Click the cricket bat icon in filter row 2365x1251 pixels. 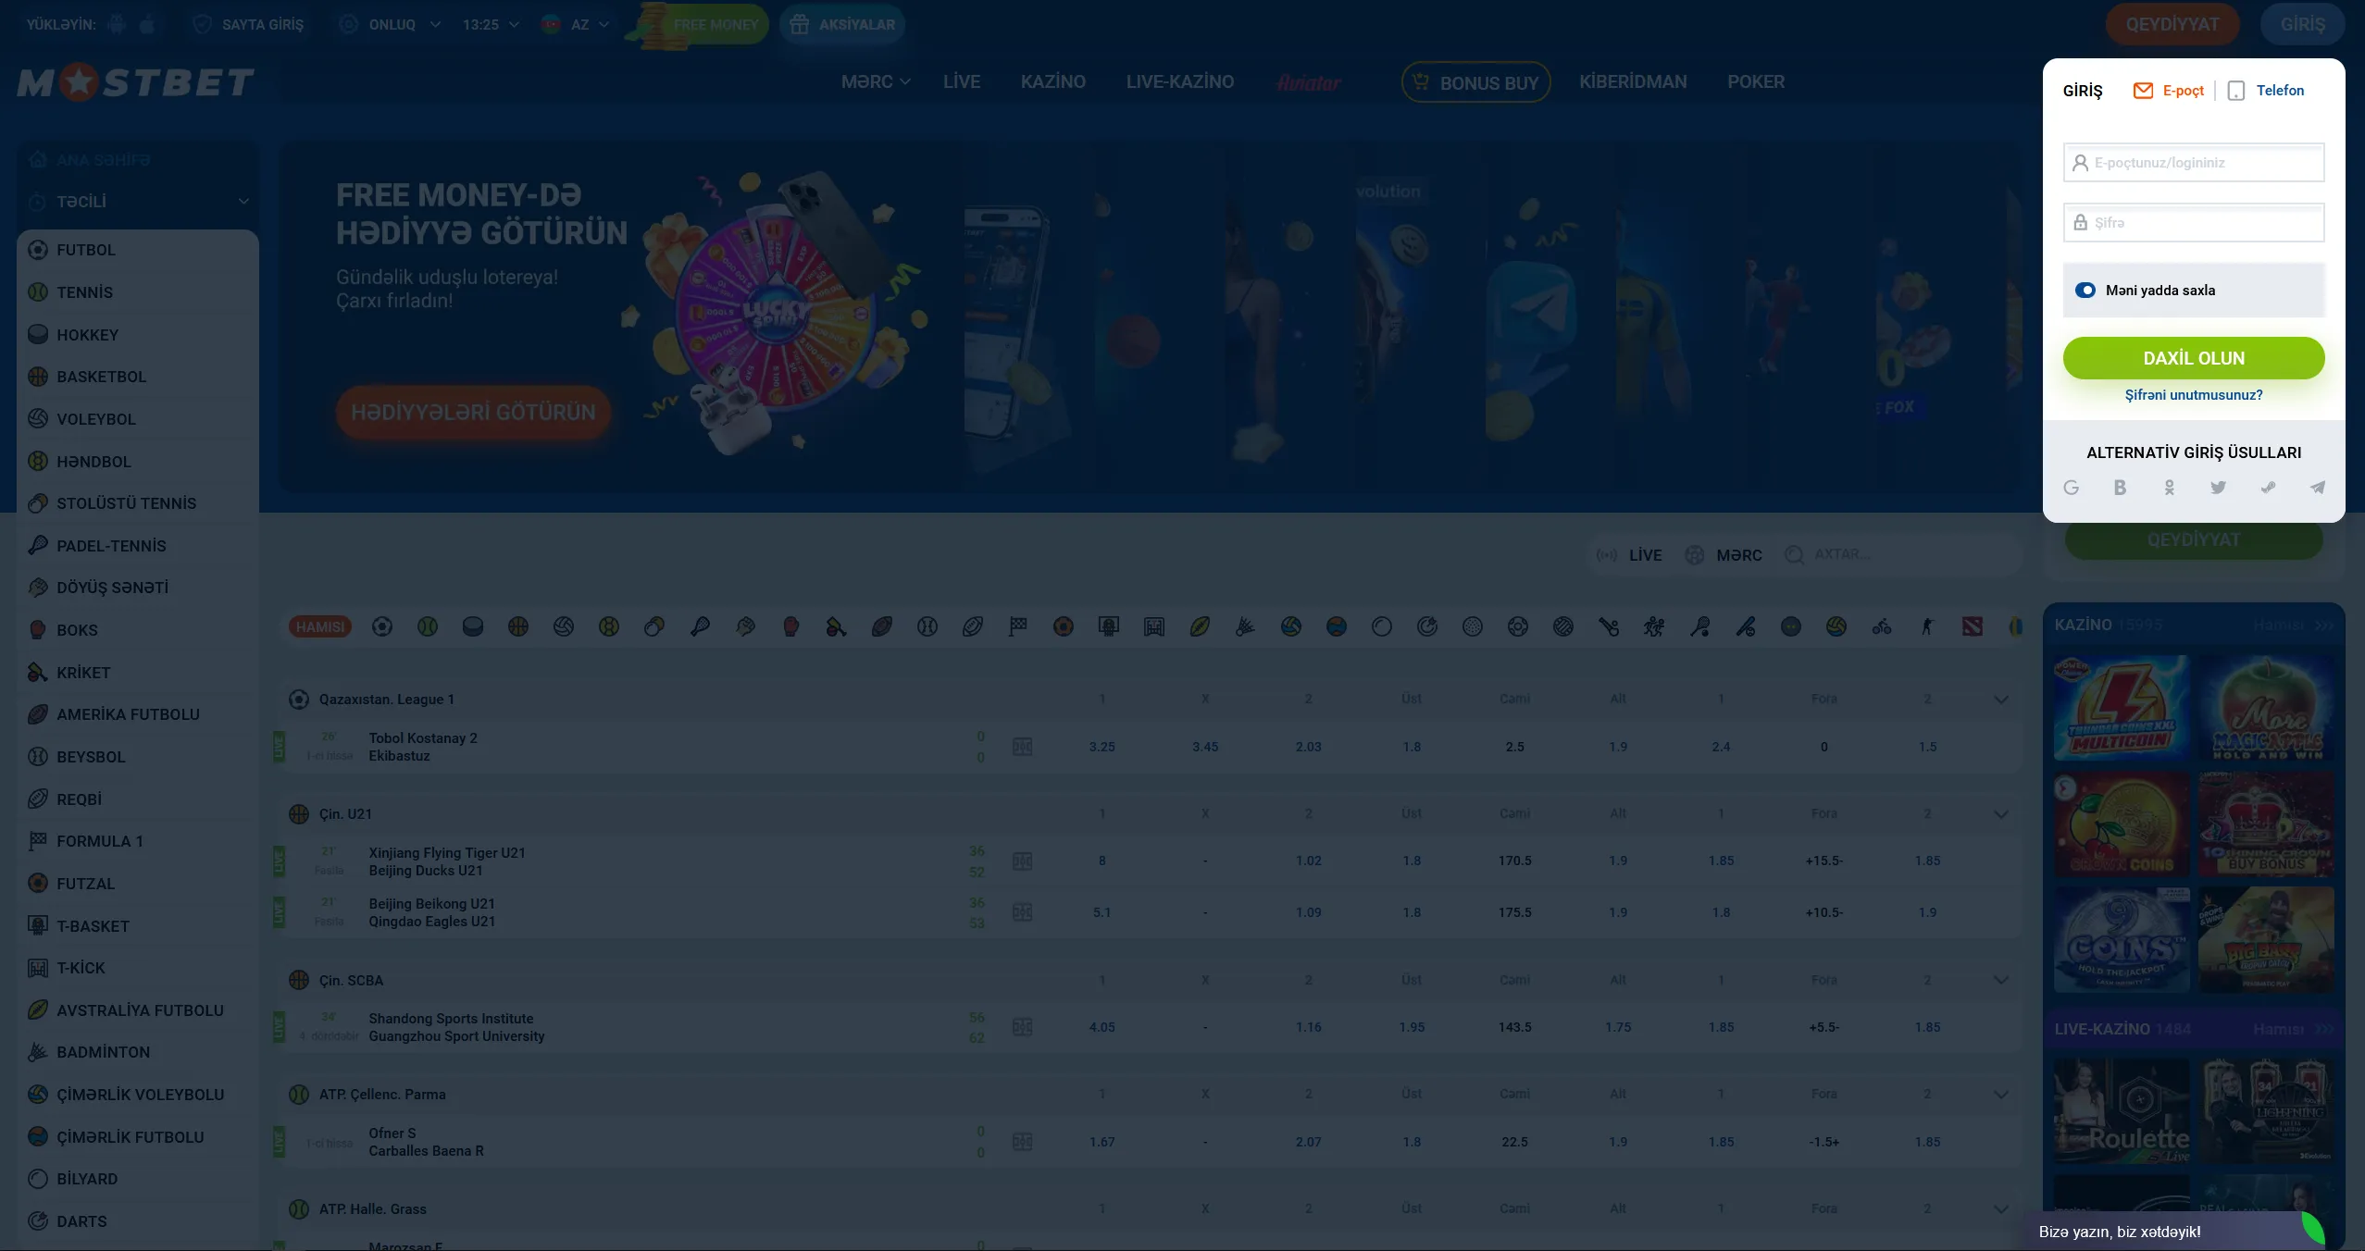(x=836, y=626)
